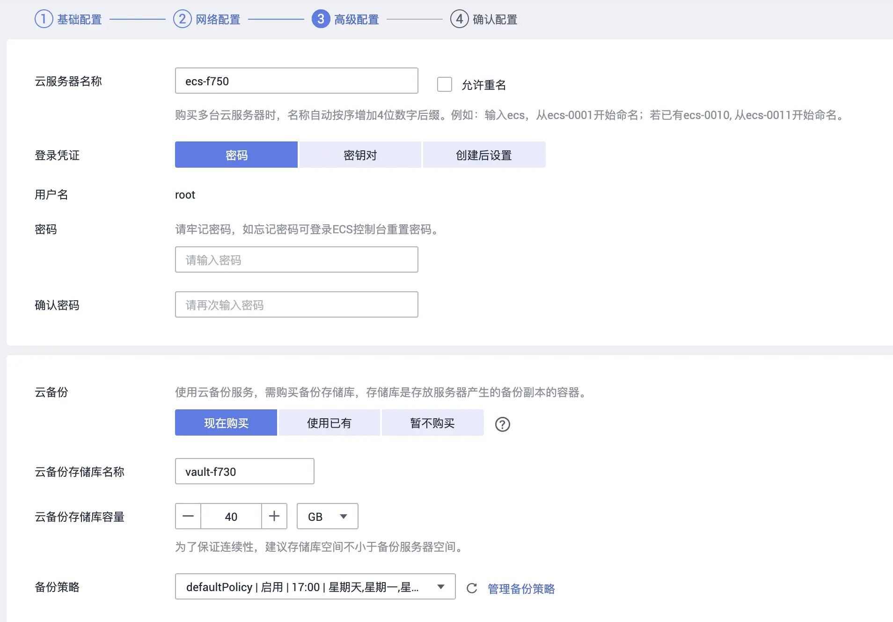893x622 pixels.
Task: Select the 使用已有 backup option
Action: click(x=329, y=422)
